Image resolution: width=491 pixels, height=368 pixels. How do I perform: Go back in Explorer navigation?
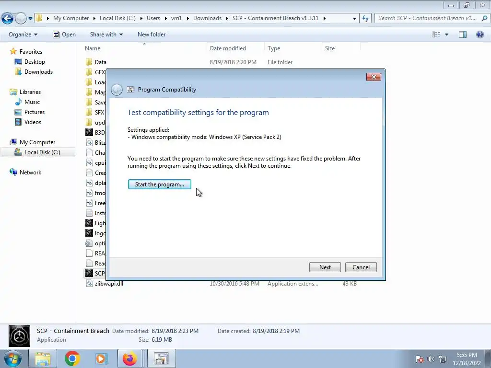pyautogui.click(x=7, y=19)
